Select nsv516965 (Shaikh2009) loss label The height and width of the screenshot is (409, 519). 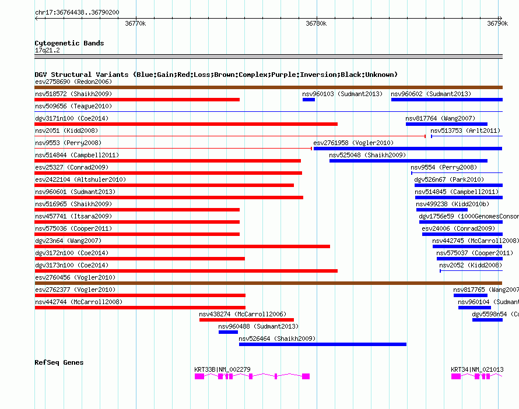[73, 204]
